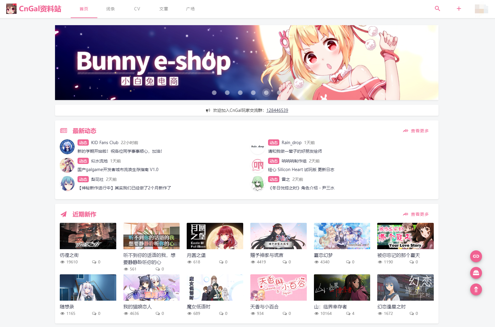The height and width of the screenshot is (327, 495).
Task: Open group number 128446539 link
Action: pyautogui.click(x=277, y=110)
